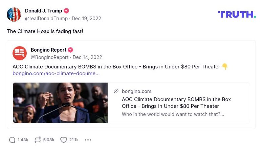Click the reply speech bubble icon
Image resolution: width=263 pixels, height=150 pixels.
12,140
